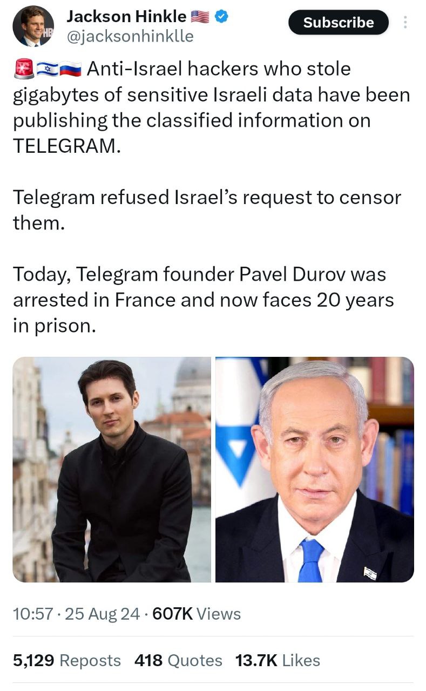426x691 pixels.
Task: Click the red siren emoji
Action: (24, 69)
